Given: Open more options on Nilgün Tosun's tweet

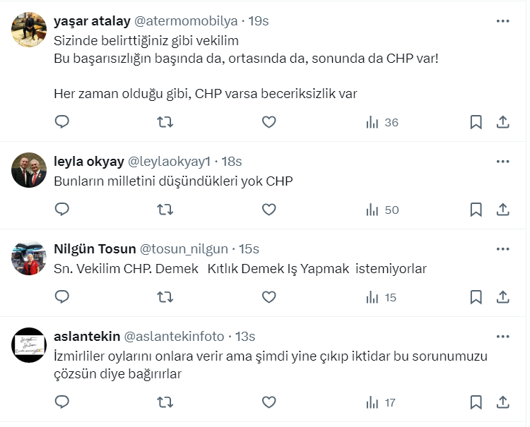Looking at the screenshot, I should (503, 248).
